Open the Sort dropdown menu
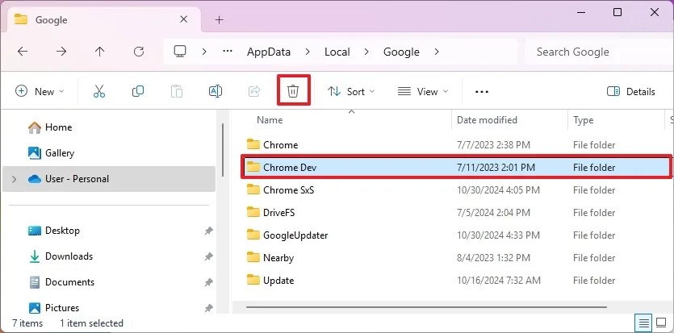Image resolution: width=674 pixels, height=333 pixels. (x=351, y=91)
